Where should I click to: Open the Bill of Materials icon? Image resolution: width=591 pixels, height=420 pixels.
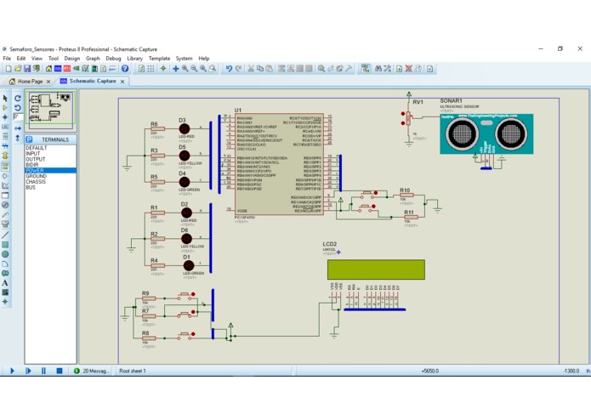click(103, 69)
